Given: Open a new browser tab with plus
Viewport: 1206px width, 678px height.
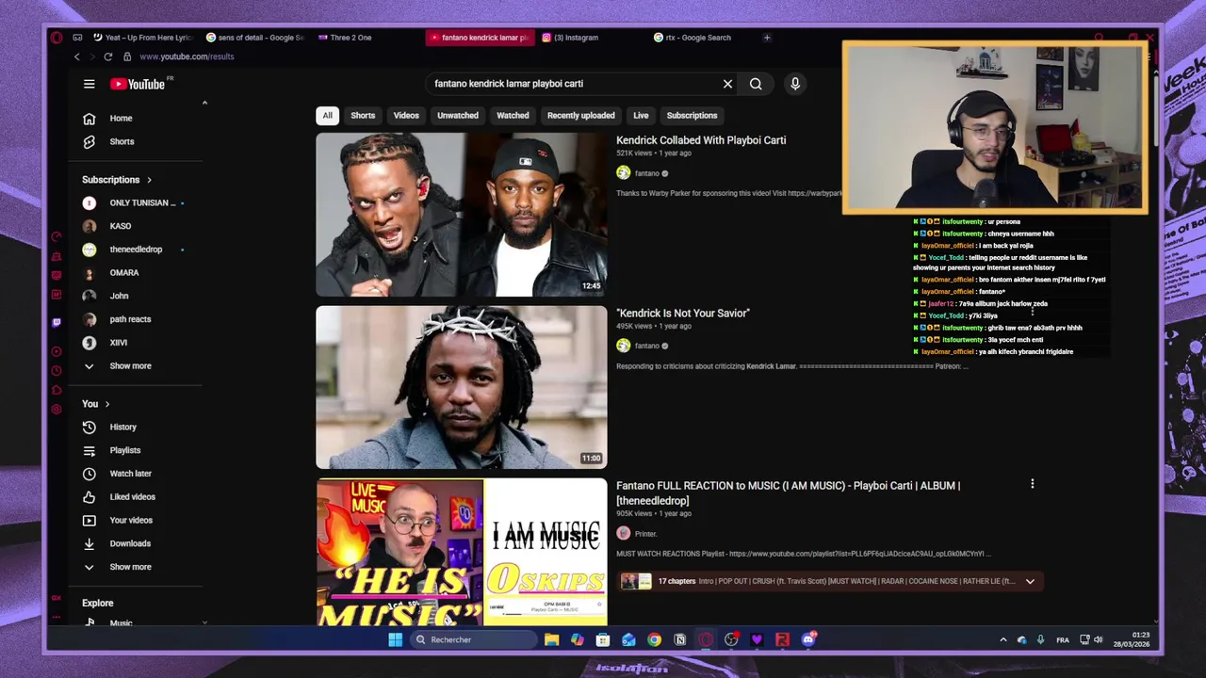Looking at the screenshot, I should pyautogui.click(x=767, y=38).
